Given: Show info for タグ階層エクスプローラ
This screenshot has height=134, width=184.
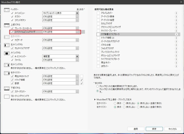Looking at the screenshot, I should pos(176,34).
